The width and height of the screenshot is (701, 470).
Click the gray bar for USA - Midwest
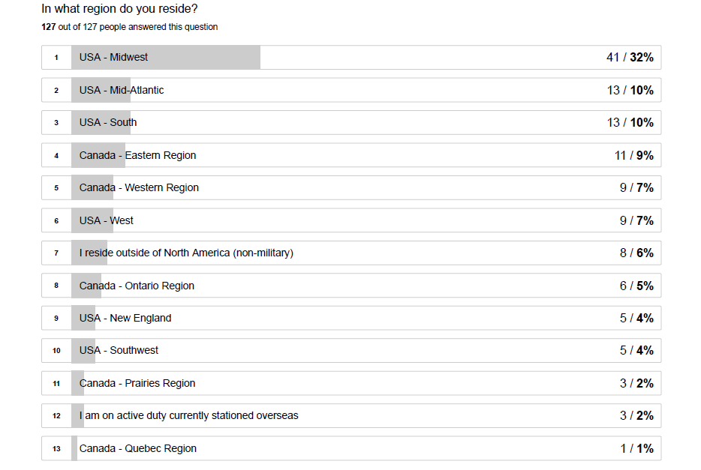click(x=166, y=57)
